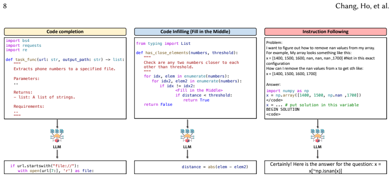Select the Code completion header

(x=65, y=32)
